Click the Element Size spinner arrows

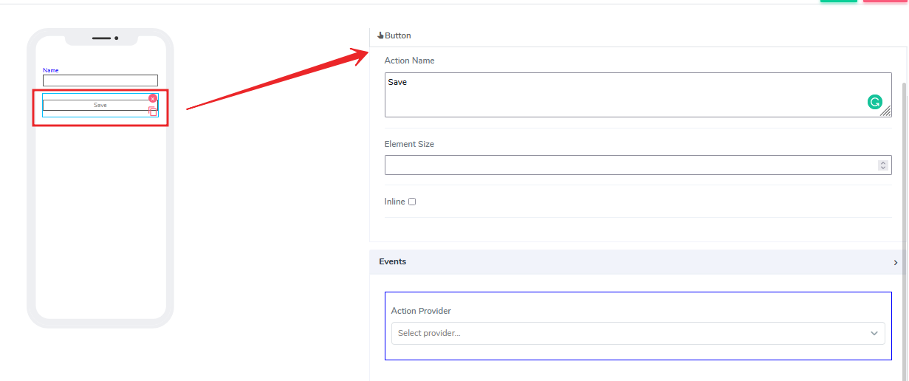[882, 165]
